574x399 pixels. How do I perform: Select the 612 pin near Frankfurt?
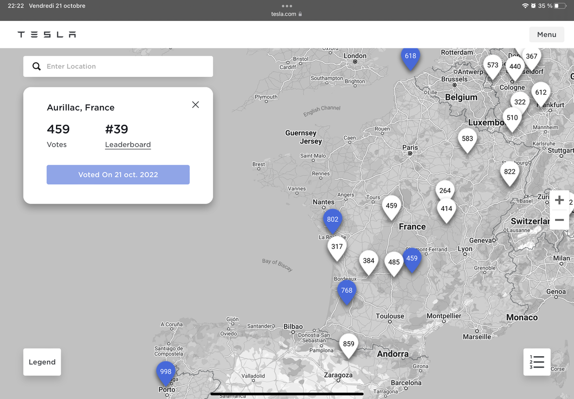click(541, 94)
